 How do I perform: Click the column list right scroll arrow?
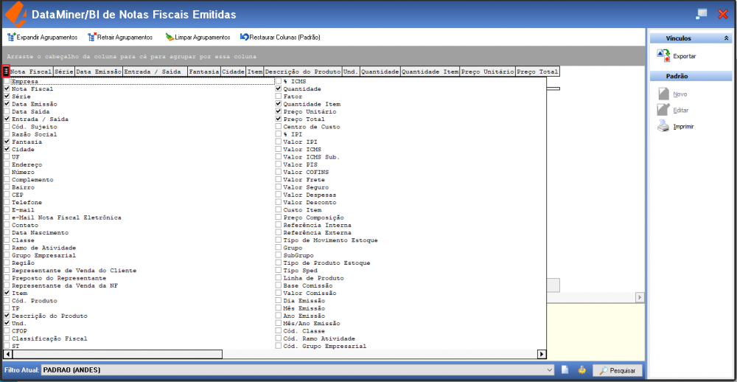pyautogui.click(x=542, y=354)
